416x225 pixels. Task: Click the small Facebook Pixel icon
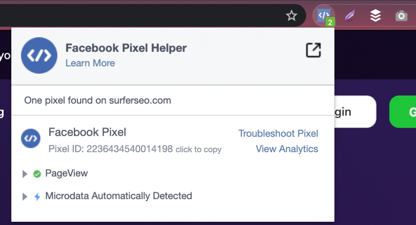[30, 139]
